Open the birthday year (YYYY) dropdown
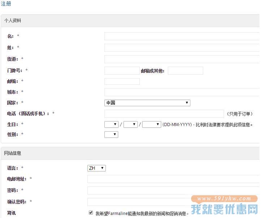 152,124
